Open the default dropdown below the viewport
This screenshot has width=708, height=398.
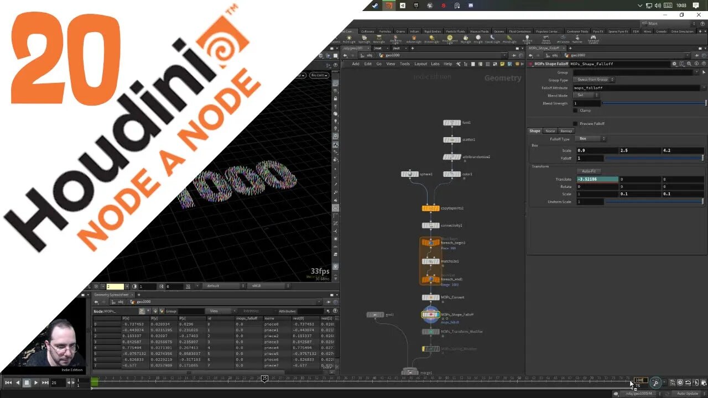tap(223, 286)
